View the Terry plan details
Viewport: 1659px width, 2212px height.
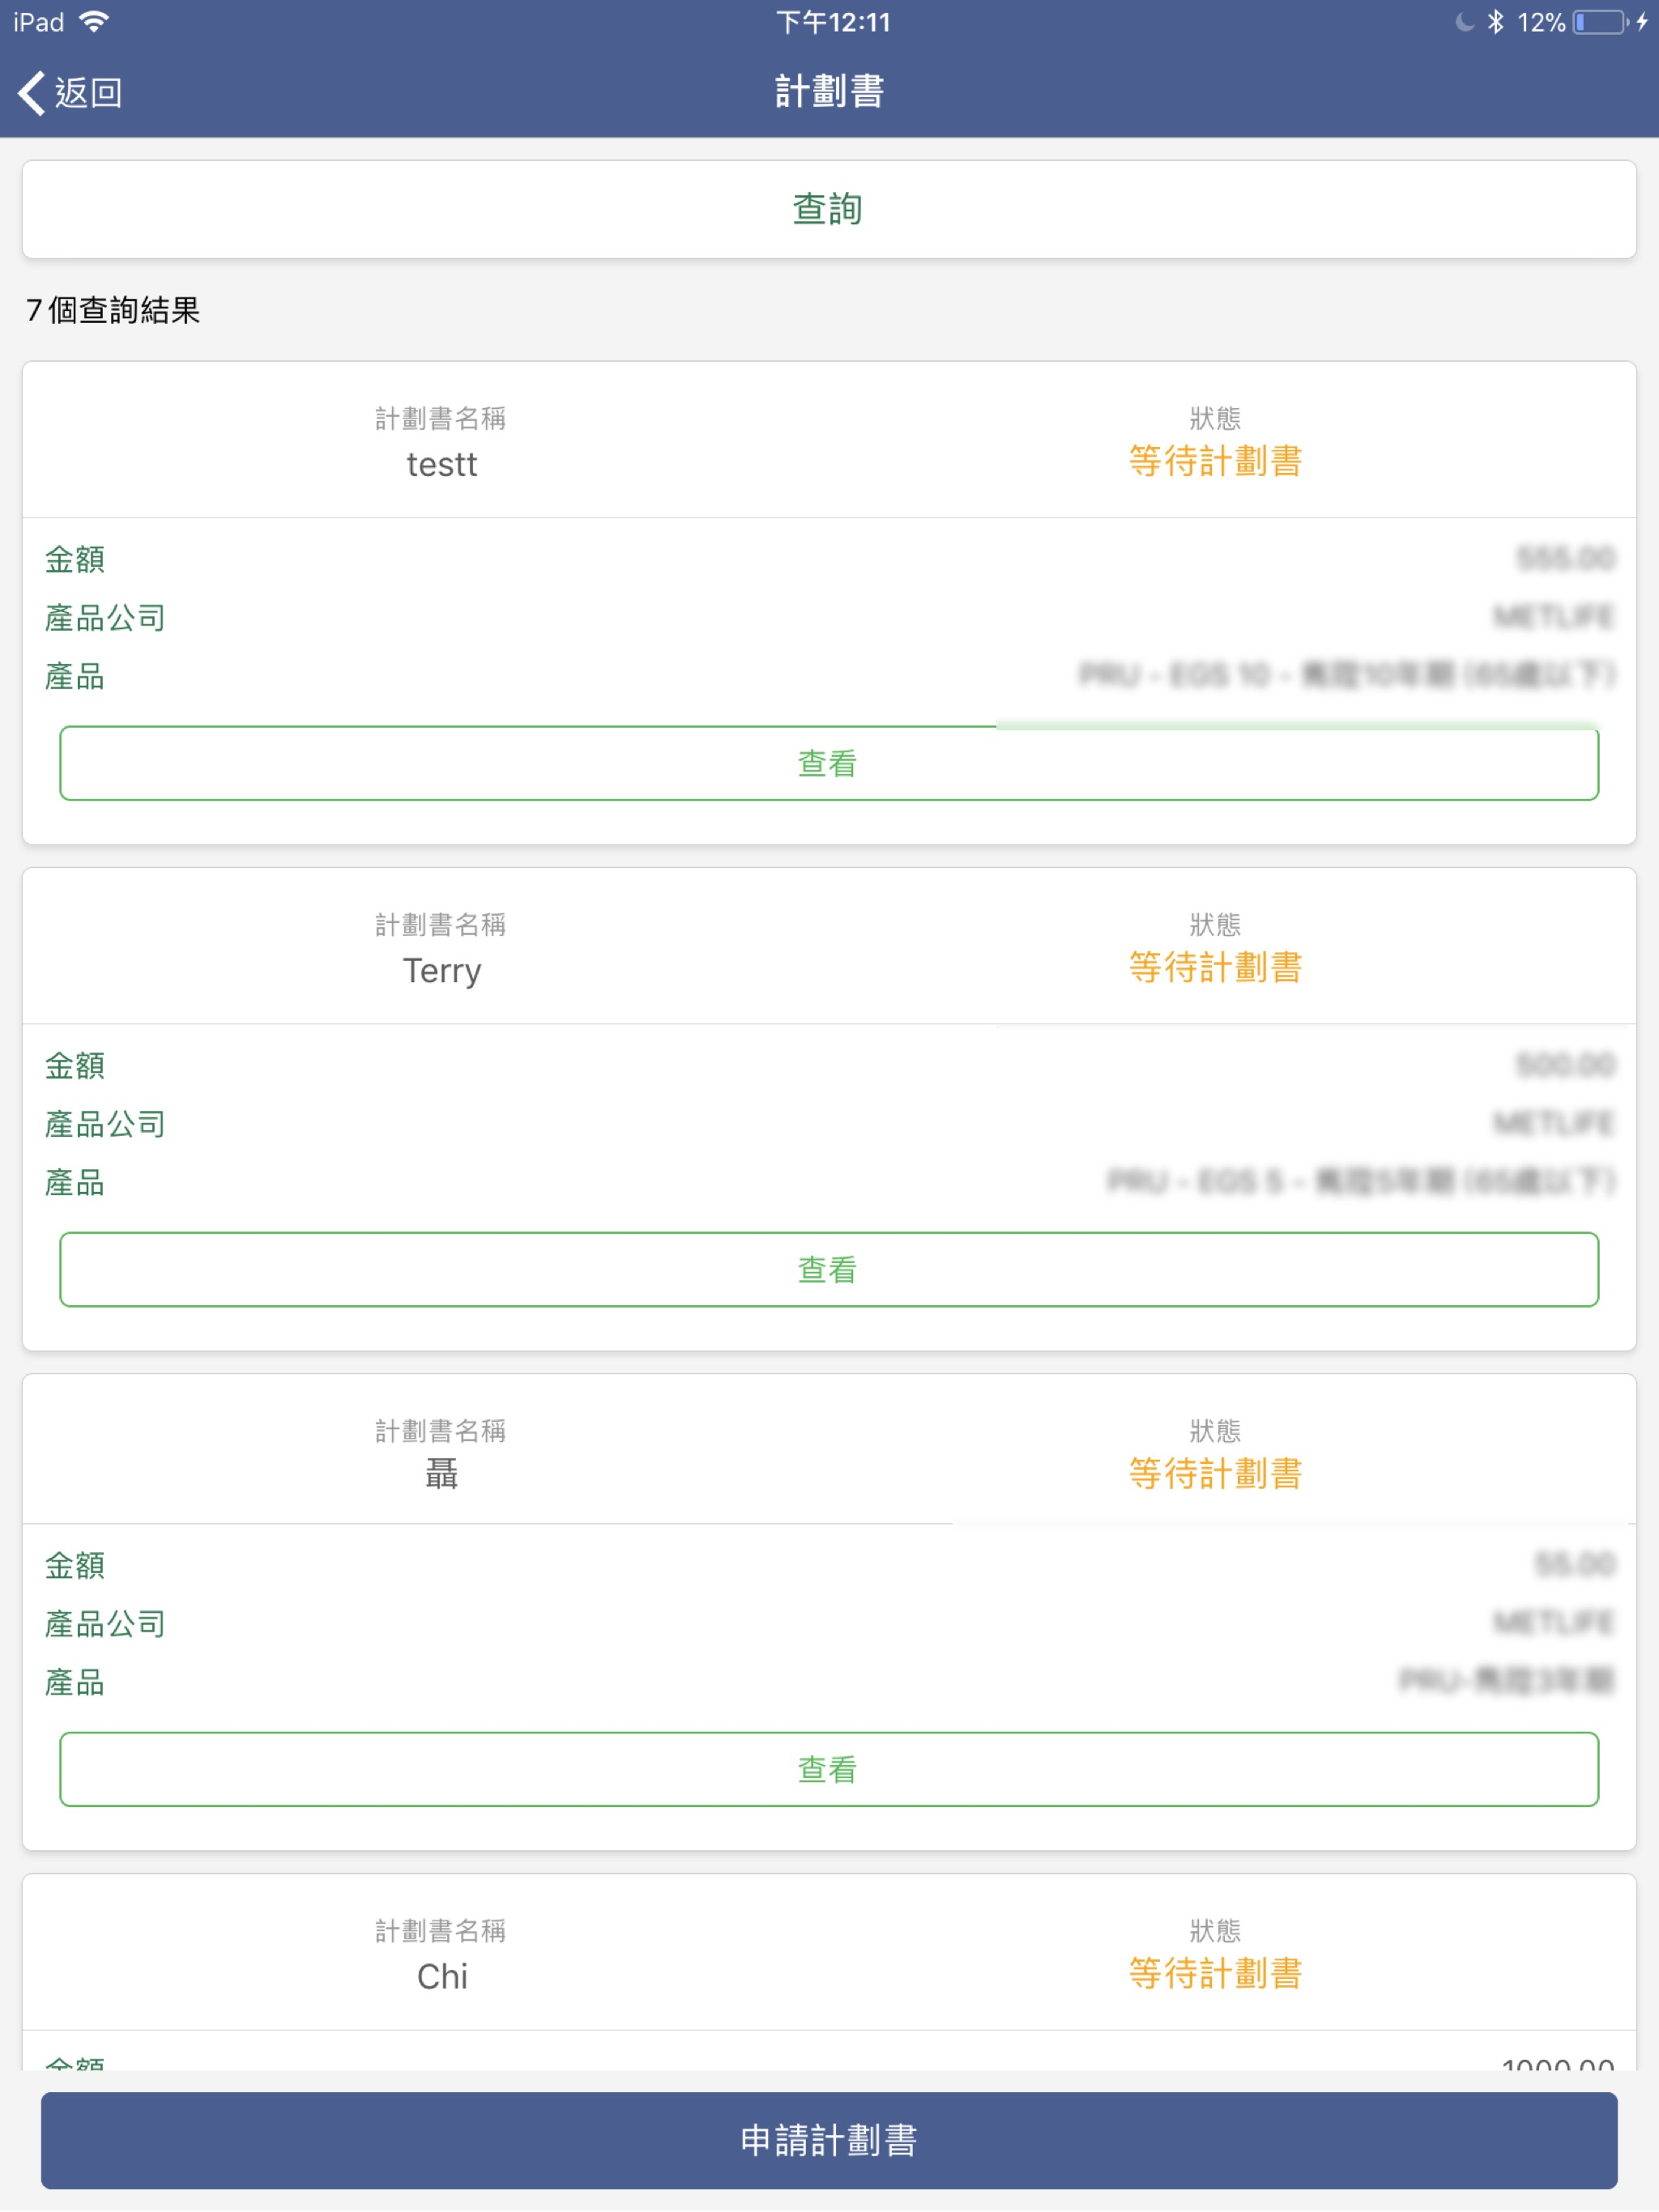click(x=829, y=1269)
